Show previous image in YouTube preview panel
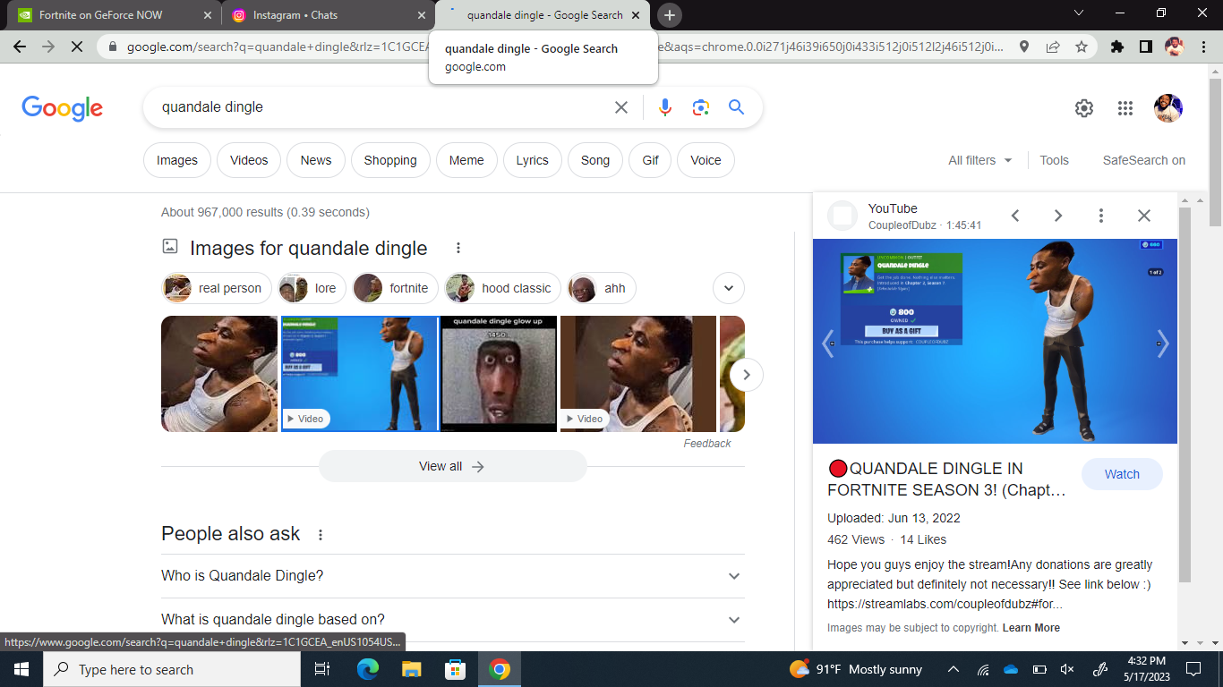 (1015, 216)
